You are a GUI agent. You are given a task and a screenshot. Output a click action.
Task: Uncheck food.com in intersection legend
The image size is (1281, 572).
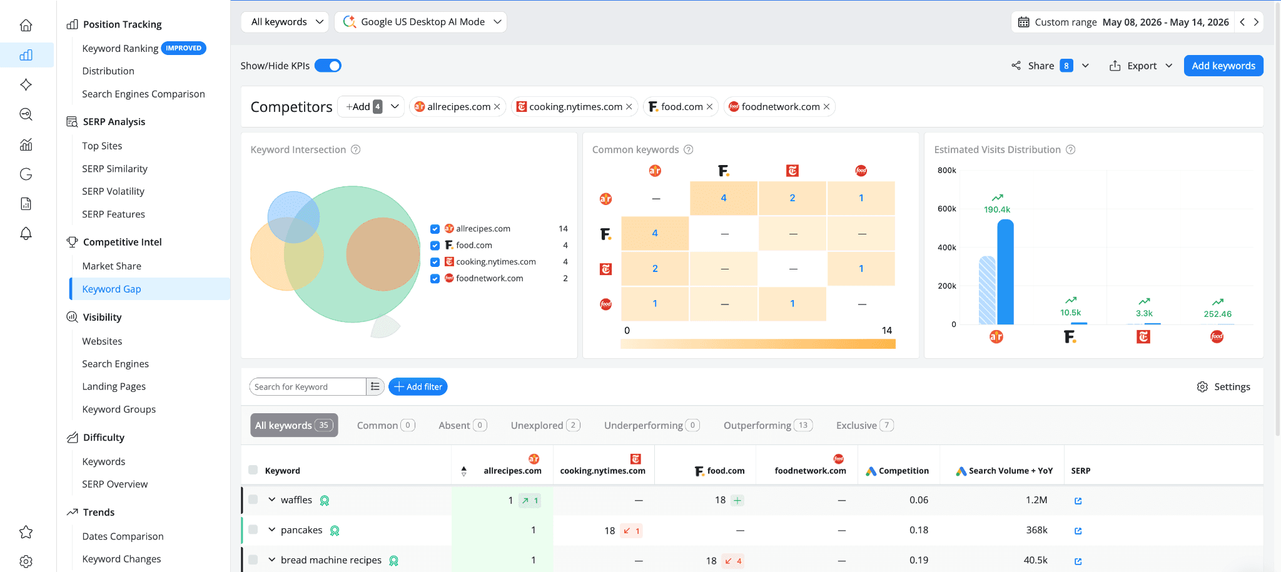point(435,246)
